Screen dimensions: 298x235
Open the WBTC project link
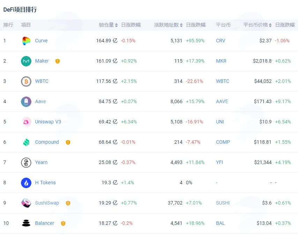[x=42, y=81]
